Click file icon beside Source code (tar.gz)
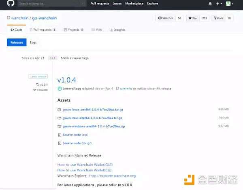The width and height of the screenshot is (243, 190). point(60,143)
